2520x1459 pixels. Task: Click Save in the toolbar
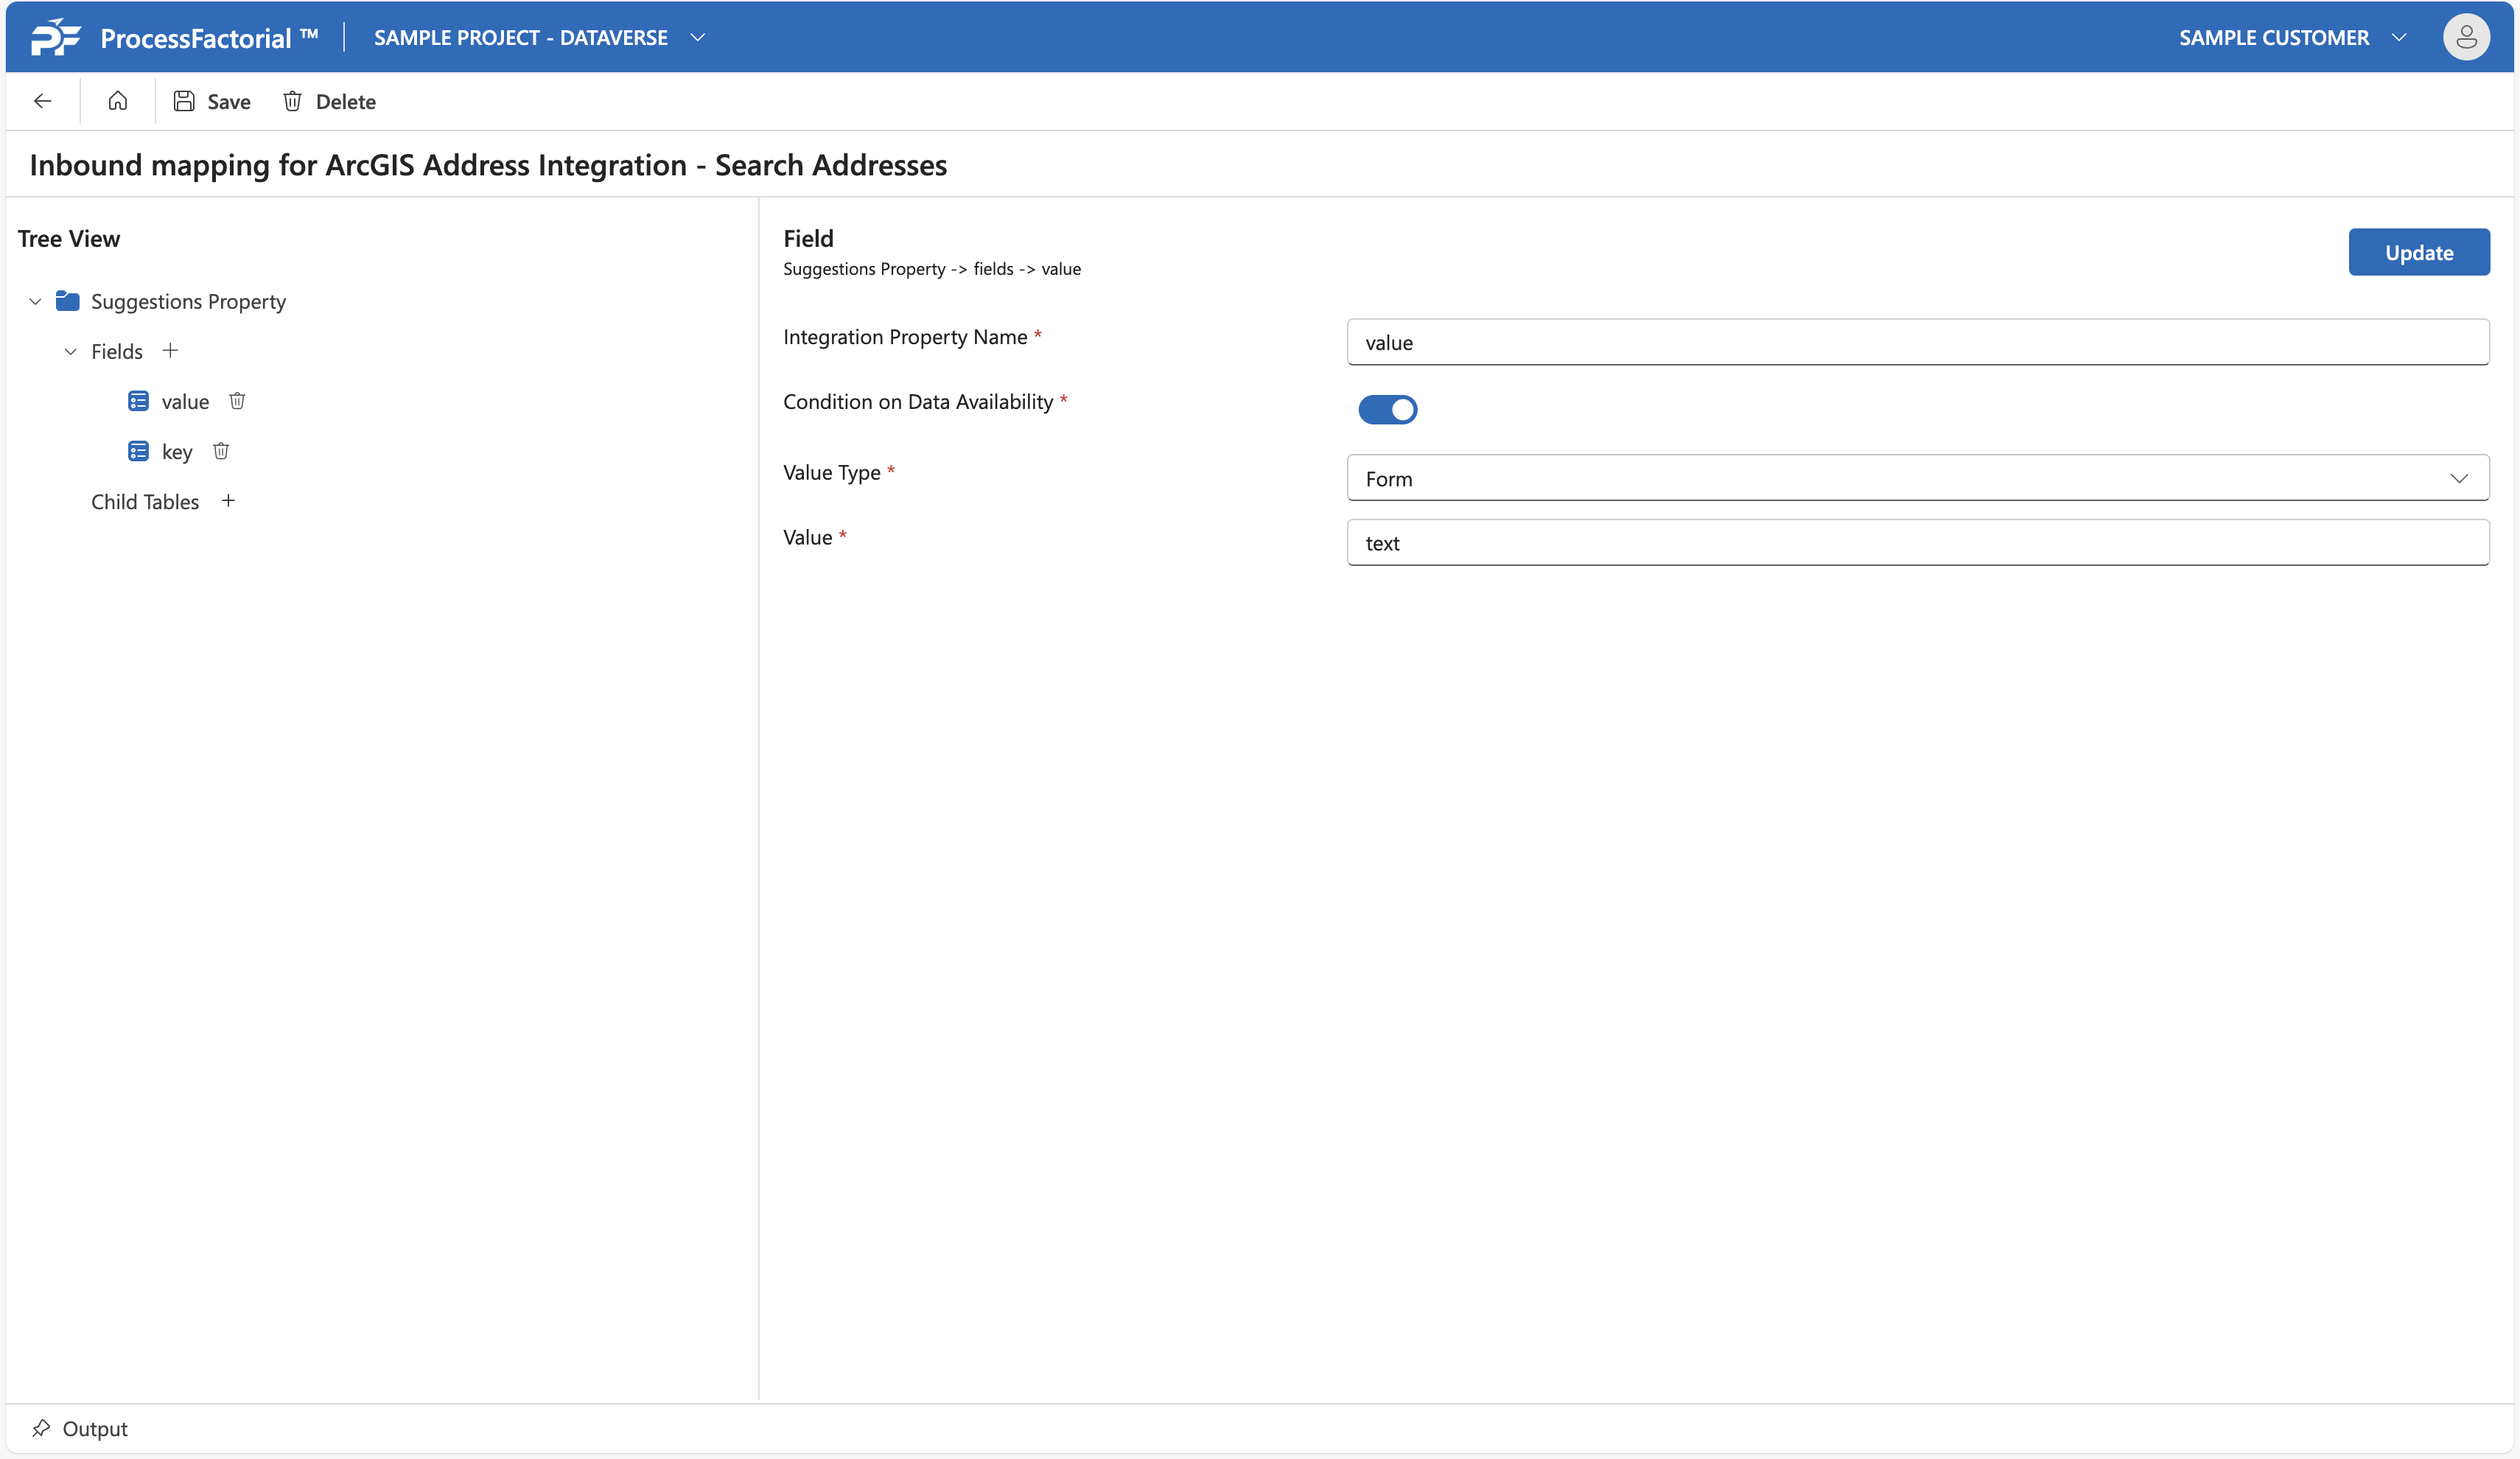coord(212,101)
